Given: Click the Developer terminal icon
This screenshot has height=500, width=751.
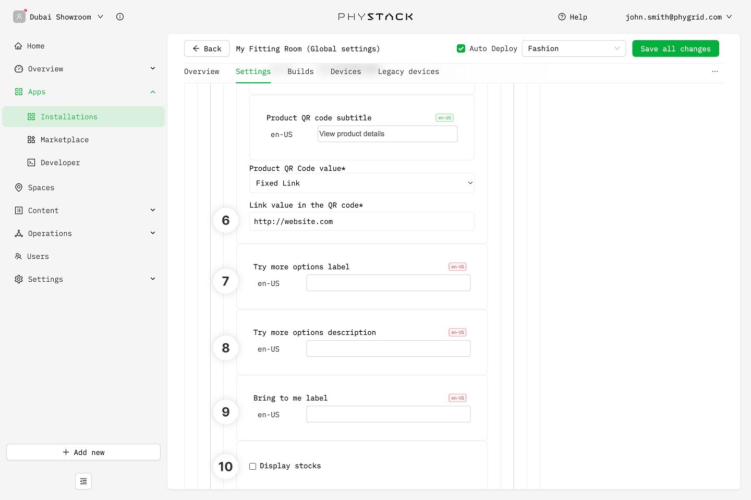Looking at the screenshot, I should coord(31,162).
